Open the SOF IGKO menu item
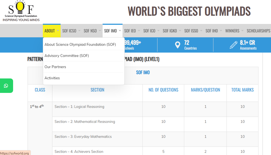The width and height of the screenshot is (271, 155). [x=170, y=31]
